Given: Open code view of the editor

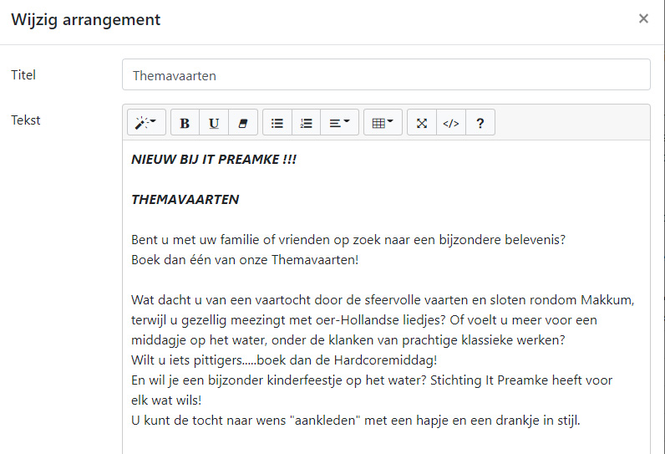Looking at the screenshot, I should pyautogui.click(x=451, y=123).
